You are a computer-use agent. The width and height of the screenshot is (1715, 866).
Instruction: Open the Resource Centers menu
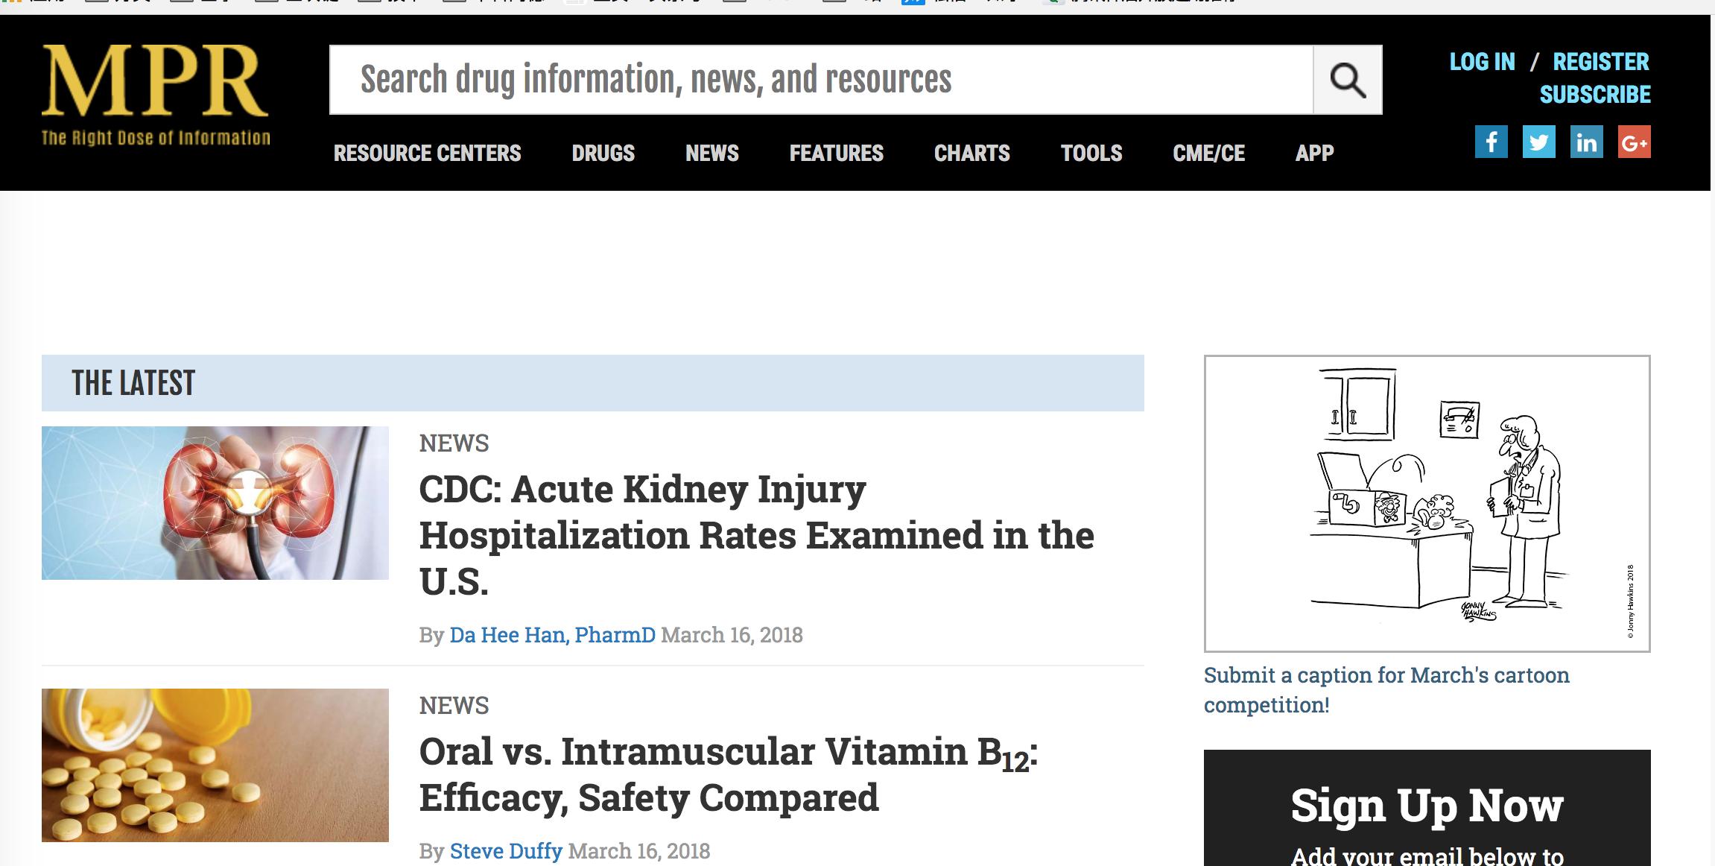(427, 154)
